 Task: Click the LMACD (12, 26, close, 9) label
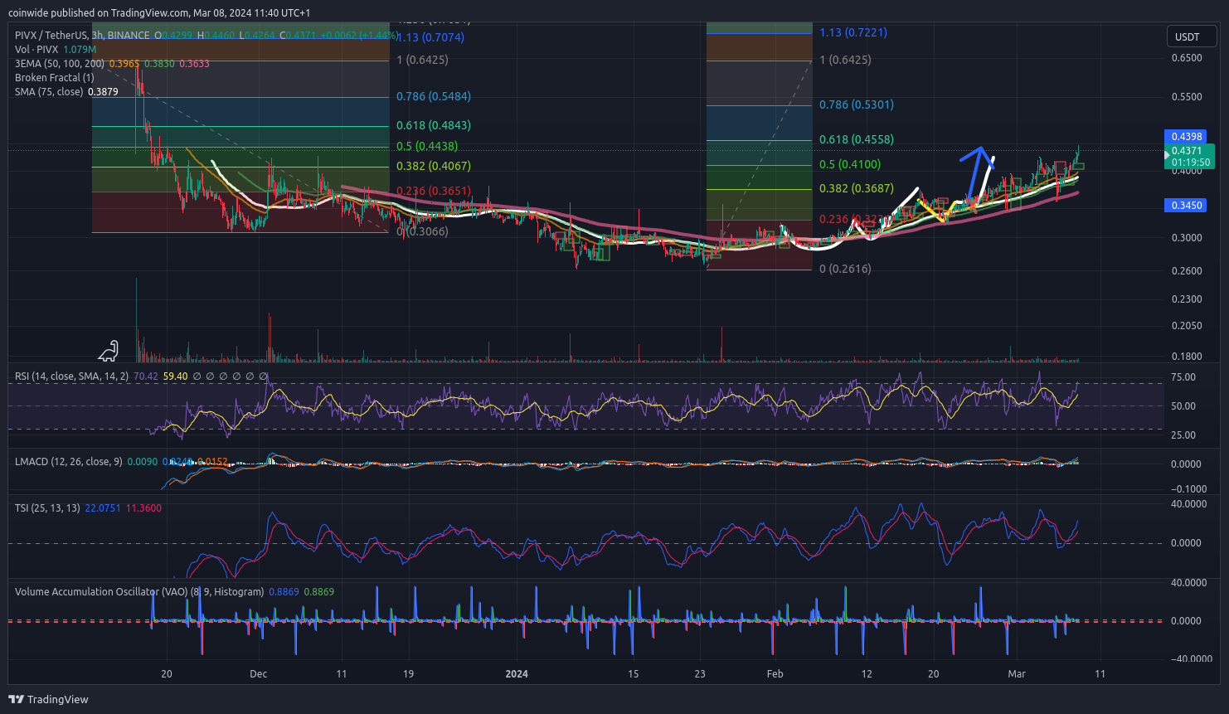(68, 462)
